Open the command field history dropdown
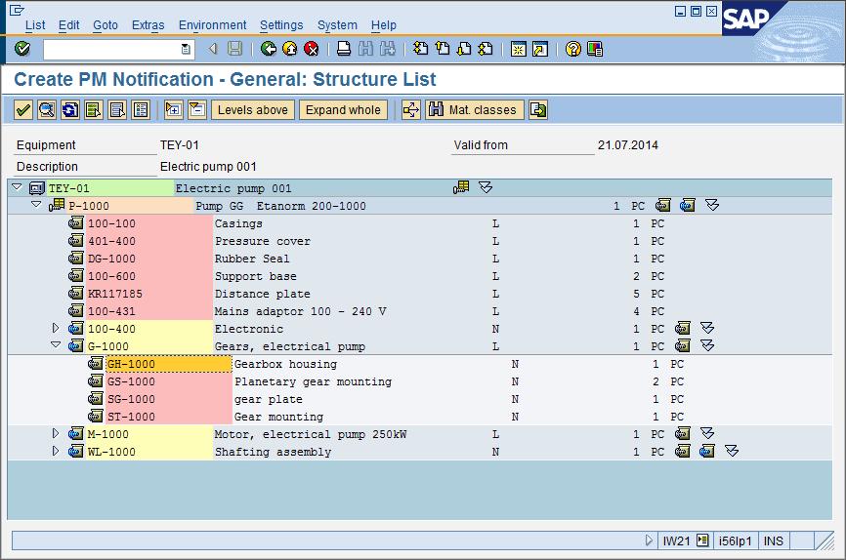This screenshot has height=560, width=846. coord(186,49)
